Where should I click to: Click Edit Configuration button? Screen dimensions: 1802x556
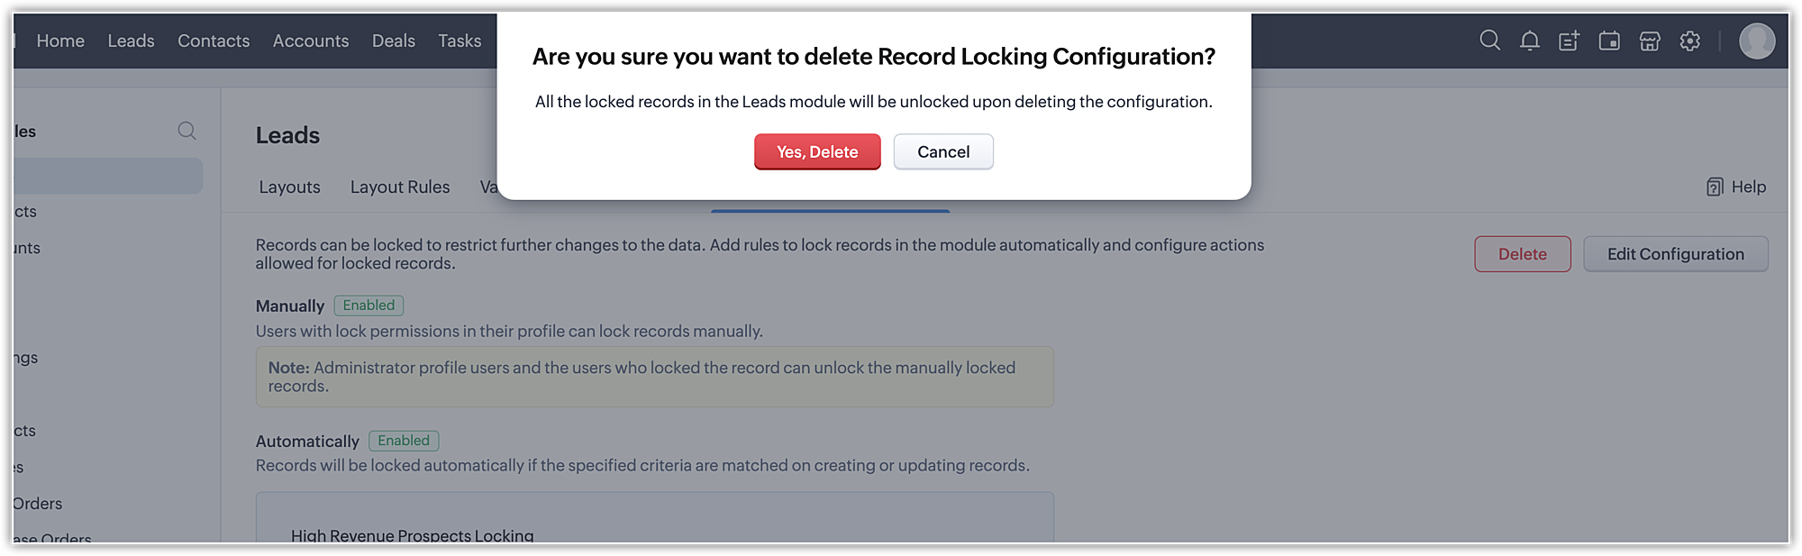[x=1675, y=254]
